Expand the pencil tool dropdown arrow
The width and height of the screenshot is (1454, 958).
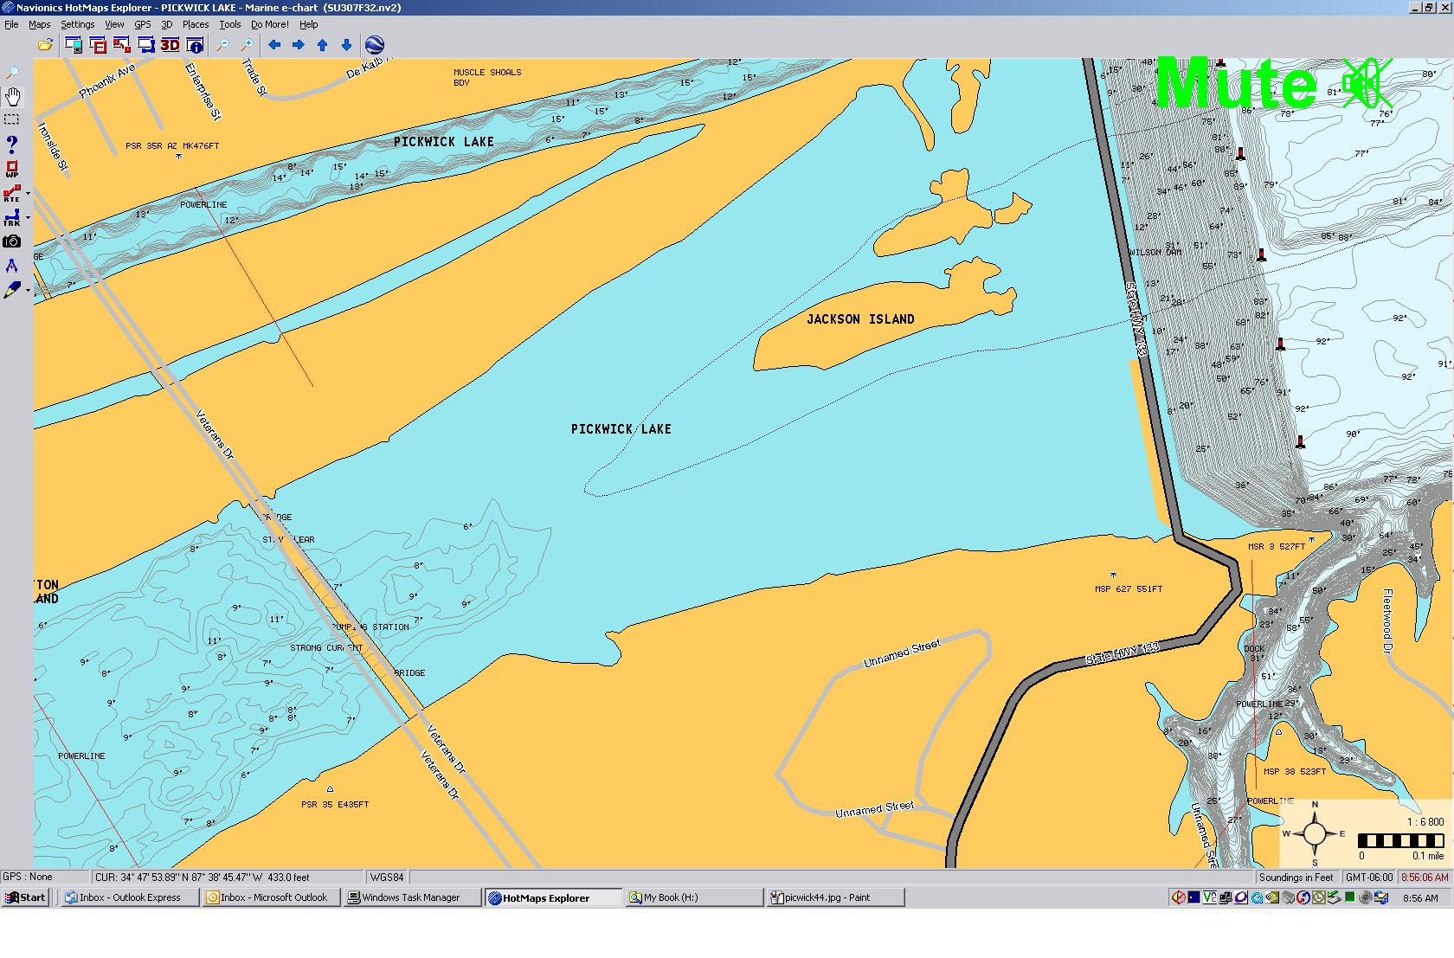[x=29, y=291]
